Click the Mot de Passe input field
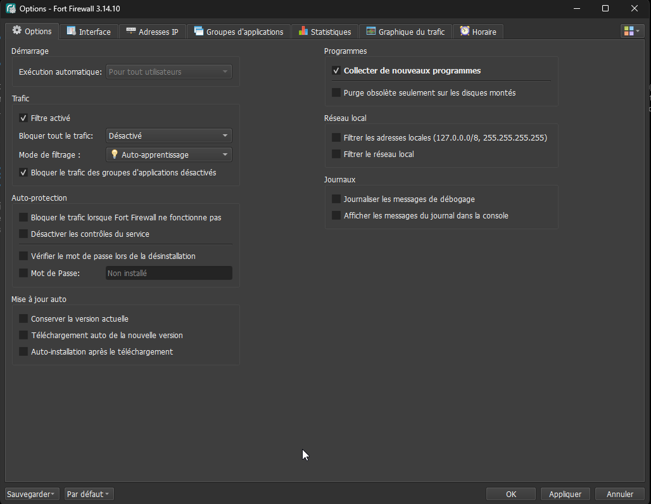Image resolution: width=651 pixels, height=504 pixels. (168, 274)
